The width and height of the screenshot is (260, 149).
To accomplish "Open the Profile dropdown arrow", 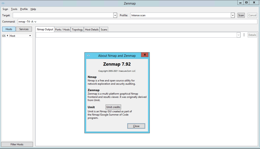I will point(233,15).
